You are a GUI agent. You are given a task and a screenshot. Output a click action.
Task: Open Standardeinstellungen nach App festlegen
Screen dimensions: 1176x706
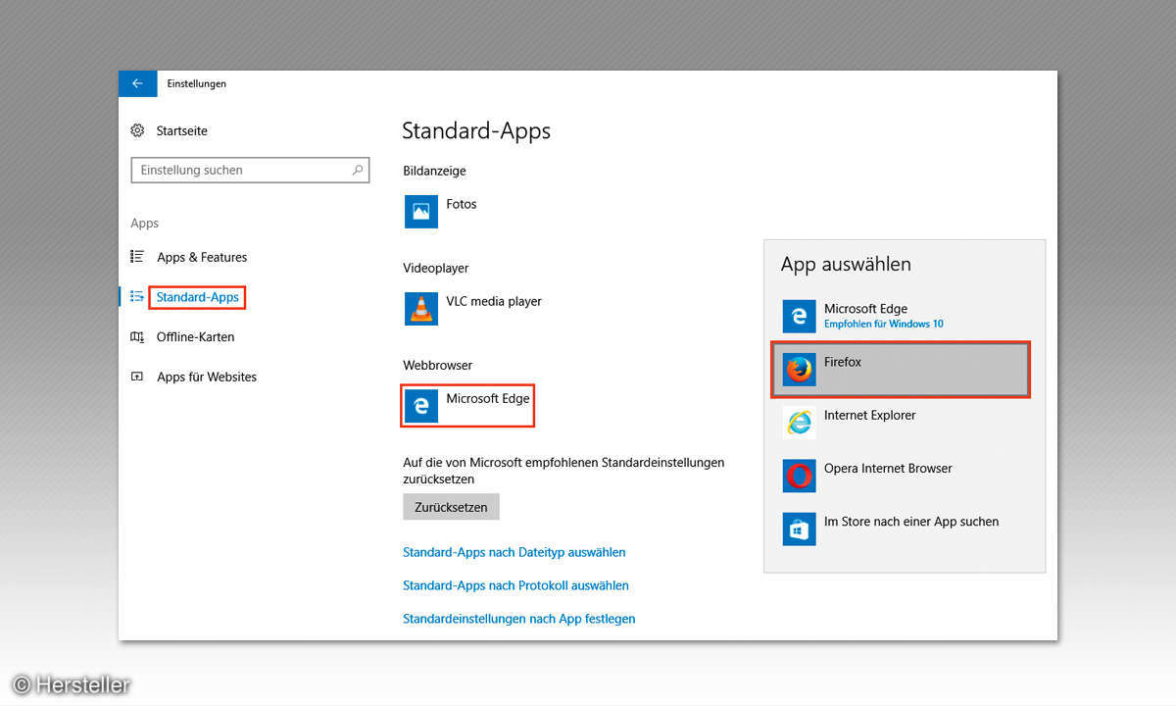tap(519, 619)
